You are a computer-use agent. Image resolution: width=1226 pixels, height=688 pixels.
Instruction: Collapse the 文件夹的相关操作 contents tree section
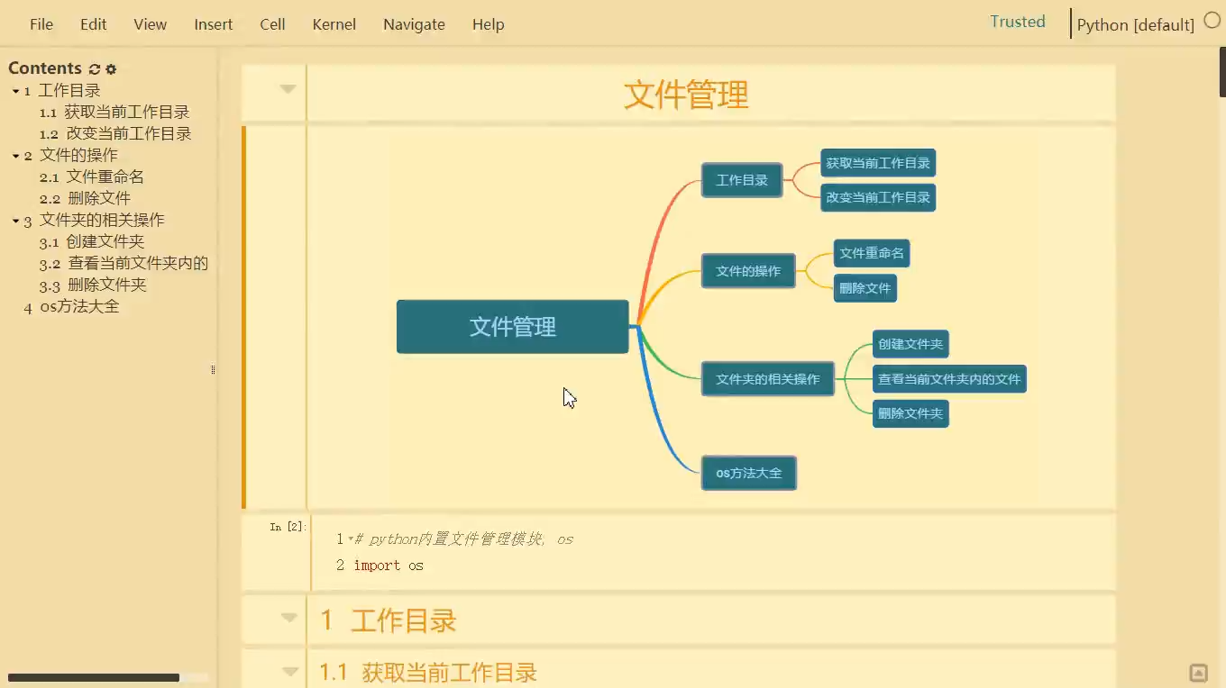tap(15, 221)
